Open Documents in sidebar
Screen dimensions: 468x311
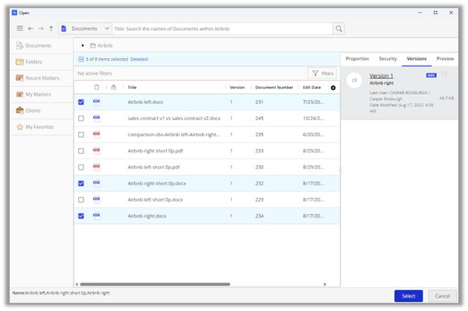42,45
